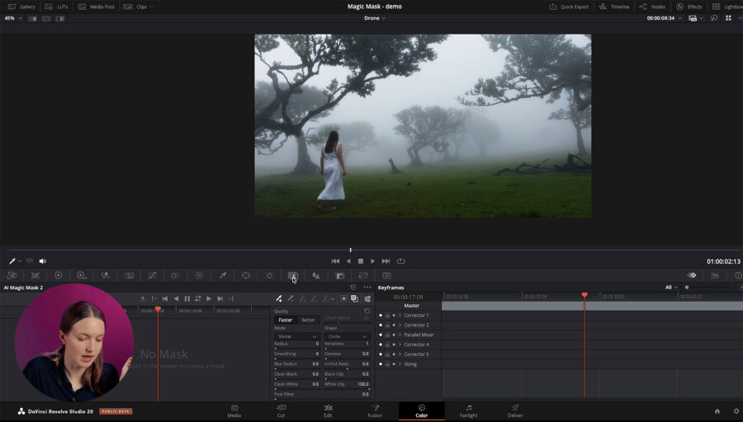Open the Tracker palette

pyautogui.click(x=269, y=275)
